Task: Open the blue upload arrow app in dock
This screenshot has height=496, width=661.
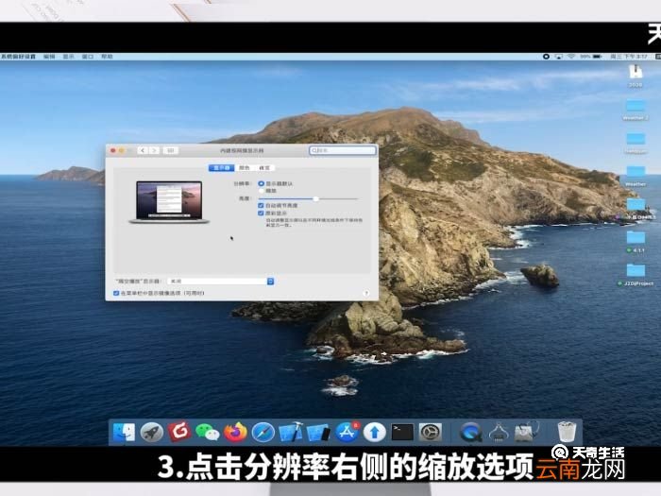Action: click(375, 433)
